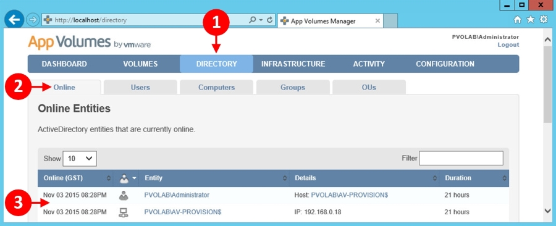Screen dimensions: 556x226
Task: Switch to the OUs tab
Action: tap(369, 87)
